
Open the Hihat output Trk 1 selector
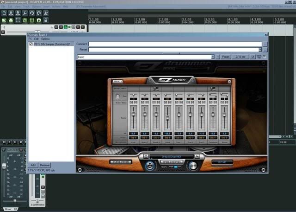pyautogui.click(x=167, y=138)
